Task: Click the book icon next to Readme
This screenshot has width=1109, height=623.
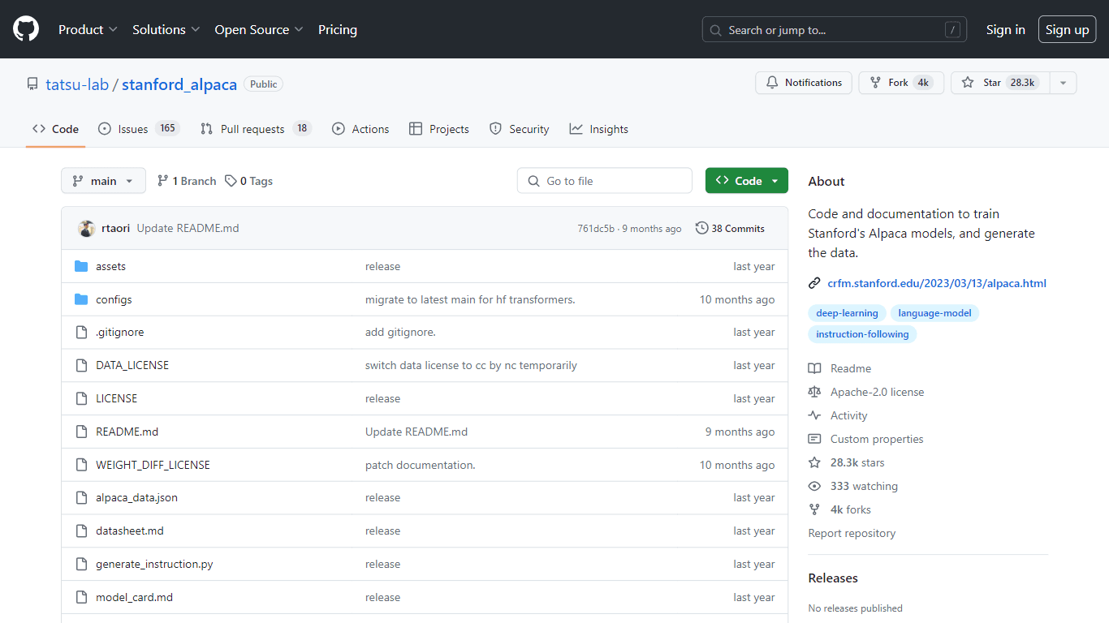Action: (814, 368)
